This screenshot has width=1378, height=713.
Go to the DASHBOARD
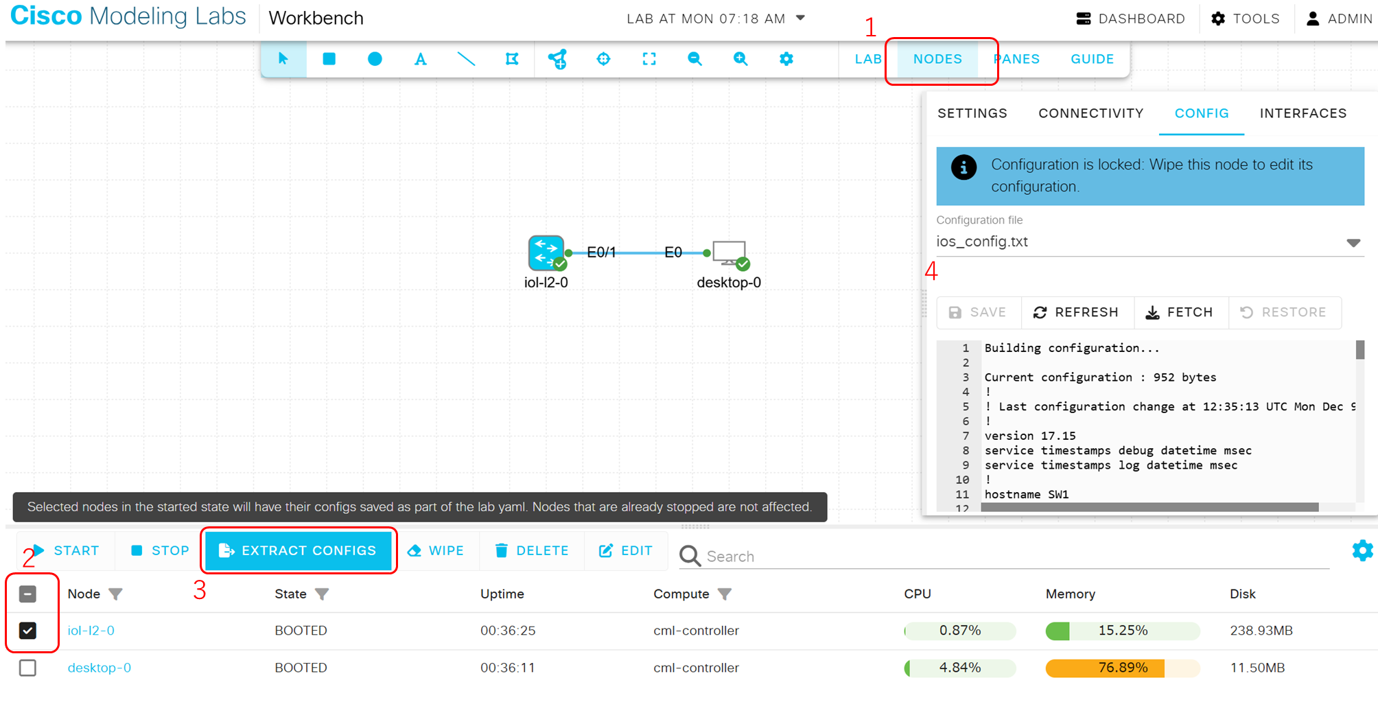(1130, 19)
